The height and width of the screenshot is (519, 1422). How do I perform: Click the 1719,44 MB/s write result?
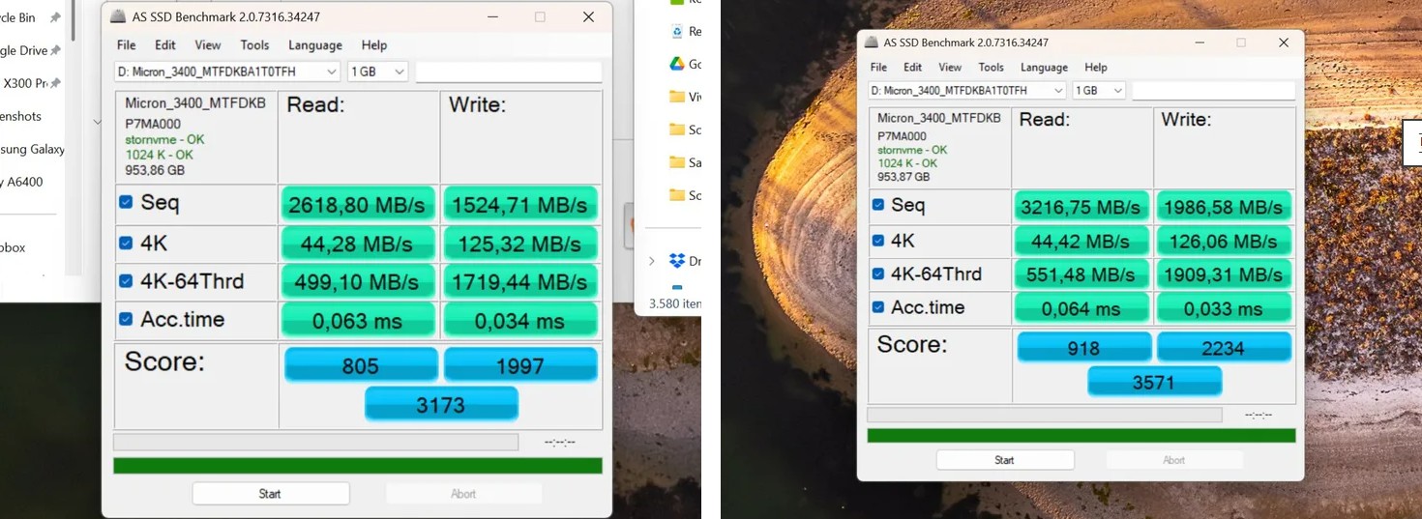[x=520, y=282]
